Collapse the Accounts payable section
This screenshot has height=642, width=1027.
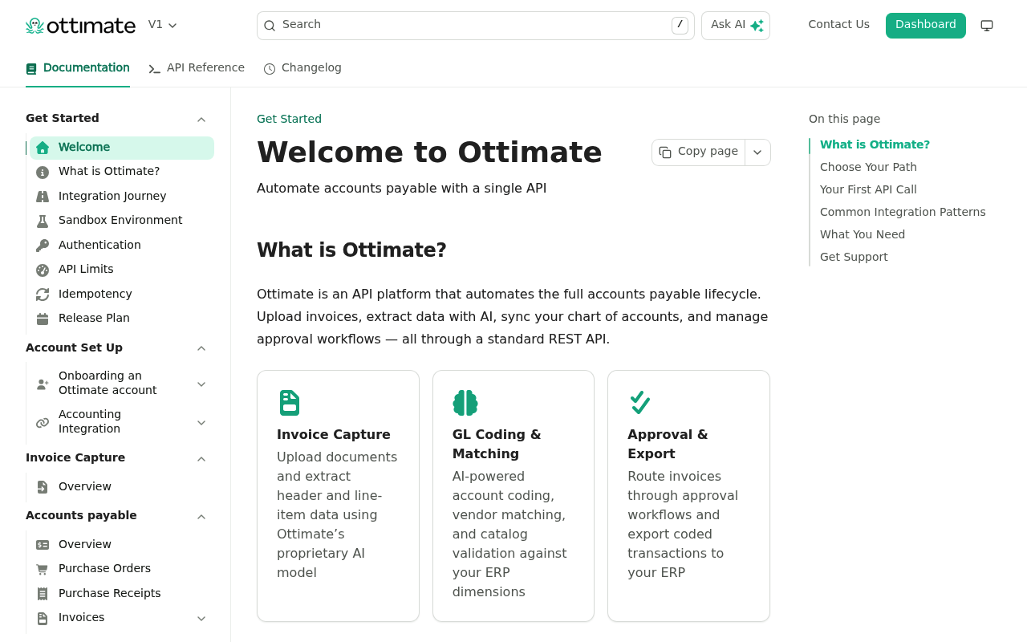pos(201,516)
